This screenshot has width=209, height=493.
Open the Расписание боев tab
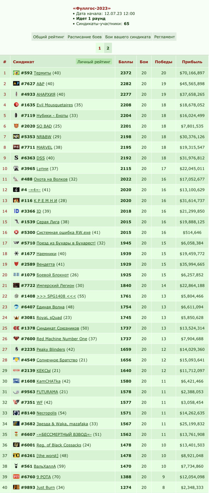(84, 37)
